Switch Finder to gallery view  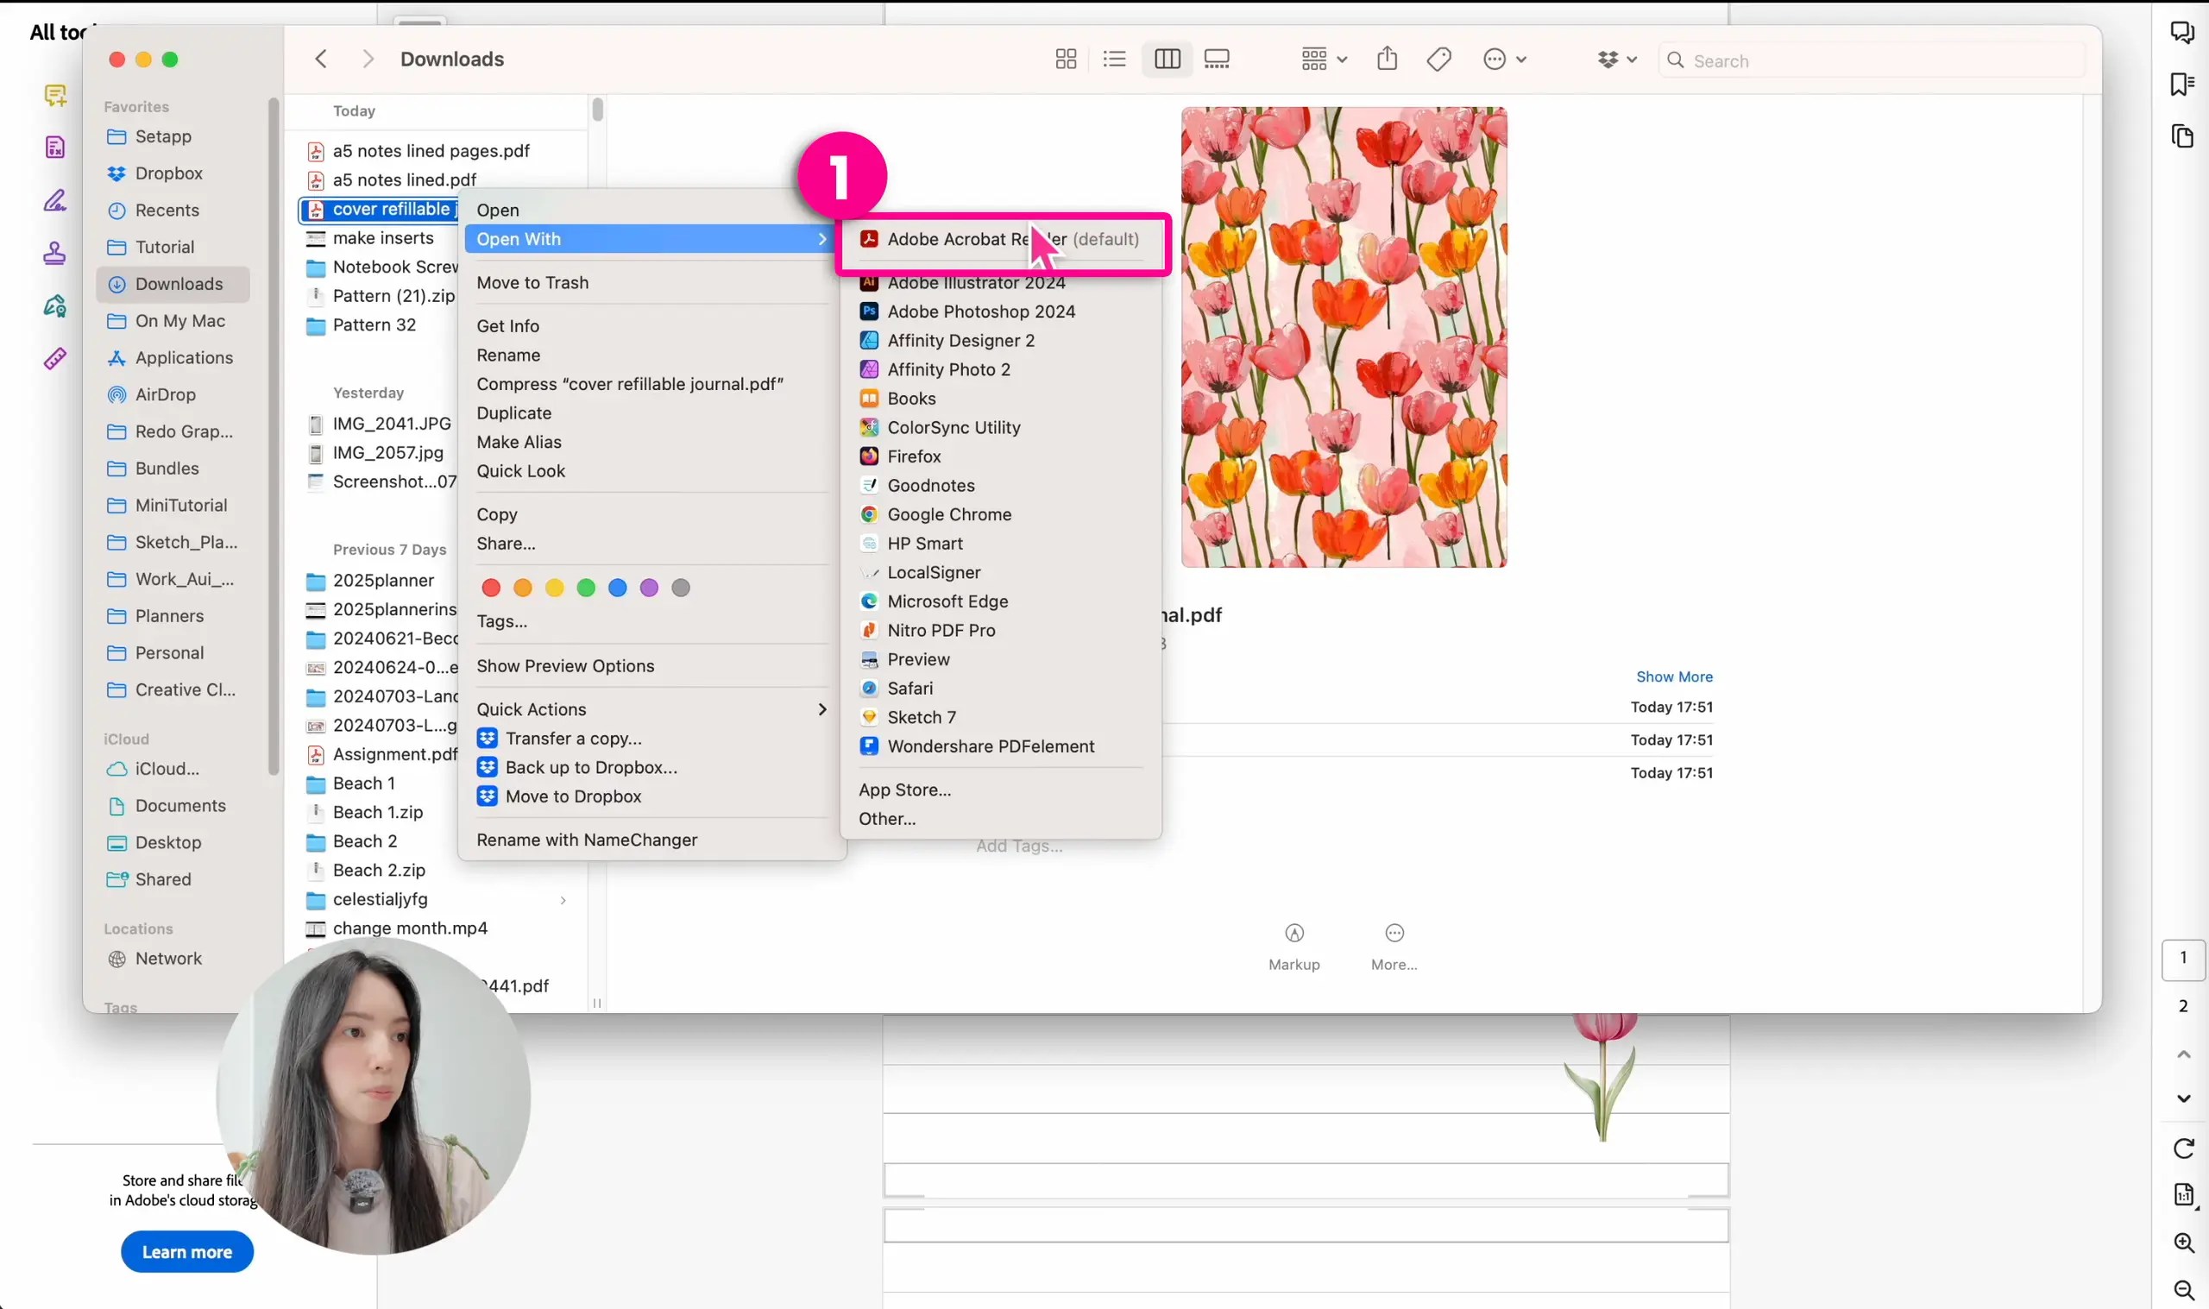pyautogui.click(x=1217, y=59)
